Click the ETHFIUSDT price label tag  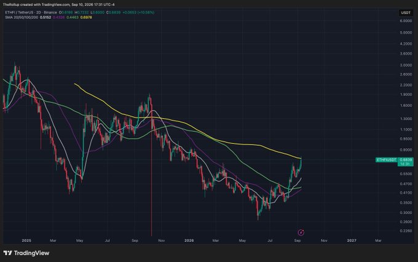(x=386, y=160)
